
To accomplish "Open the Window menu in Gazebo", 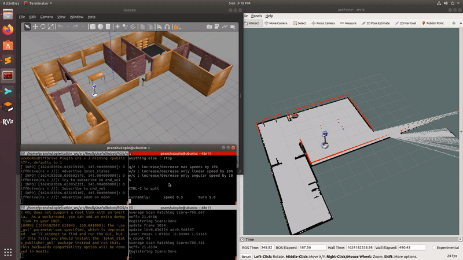I will point(76,17).
